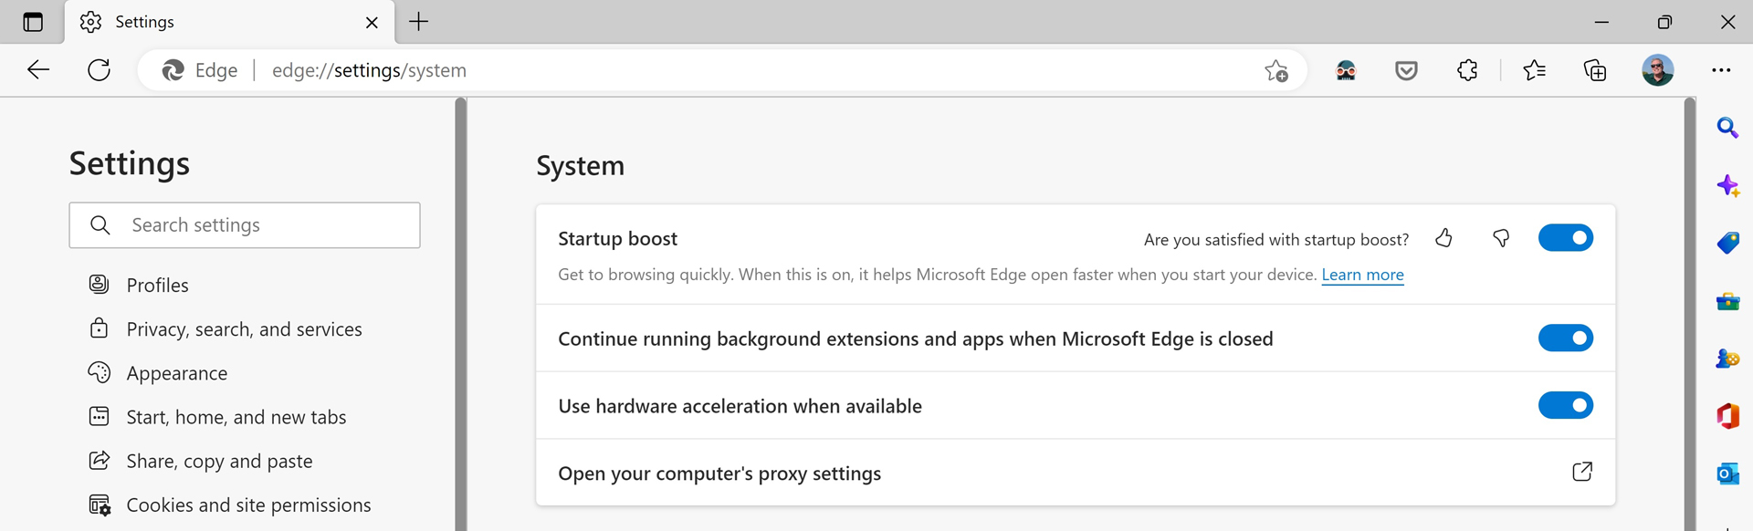Open the Office sidebar icon
Screen dimensions: 1753x531
pyautogui.click(x=1727, y=416)
